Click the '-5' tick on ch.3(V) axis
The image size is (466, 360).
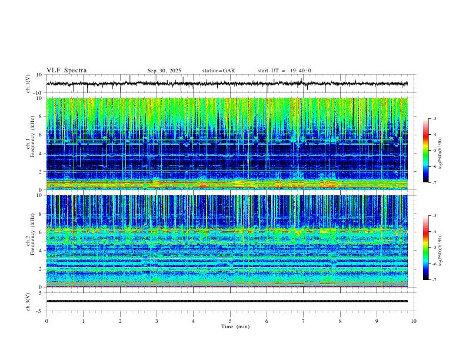(x=40, y=311)
